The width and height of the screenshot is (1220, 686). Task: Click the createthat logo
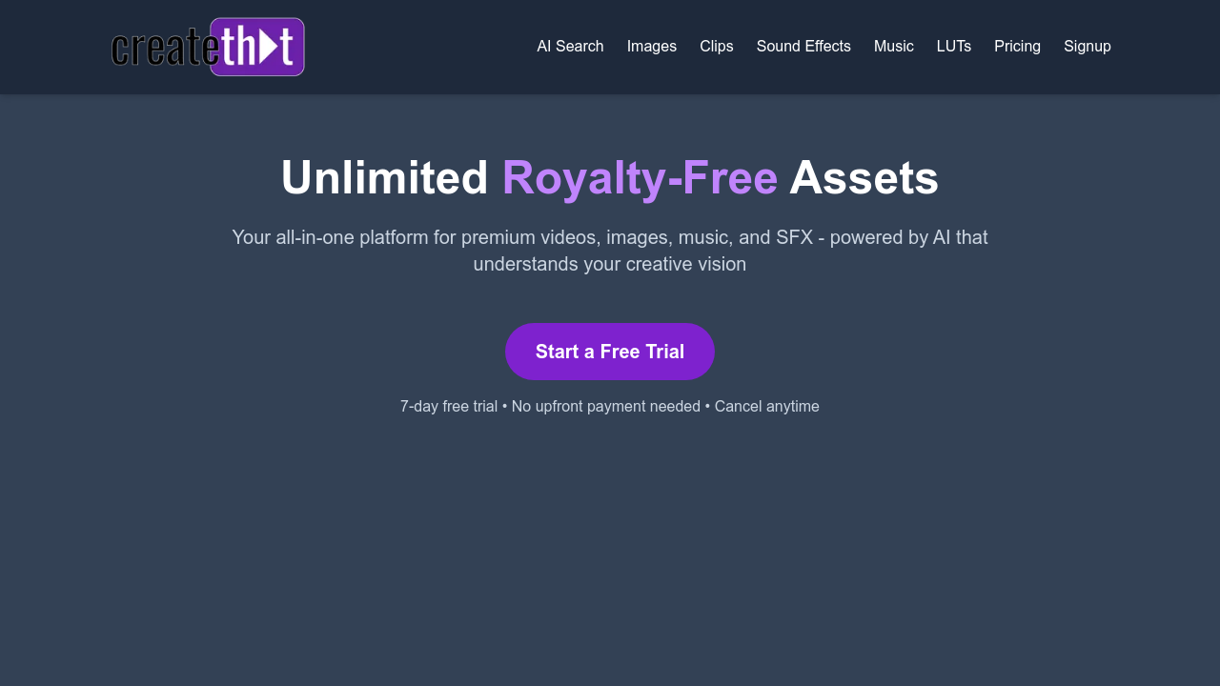click(x=208, y=47)
